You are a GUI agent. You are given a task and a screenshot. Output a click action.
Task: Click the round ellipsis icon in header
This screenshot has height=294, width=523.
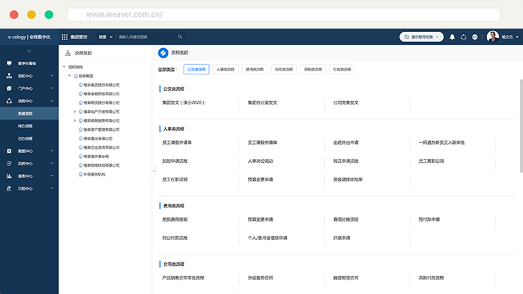[x=475, y=37]
